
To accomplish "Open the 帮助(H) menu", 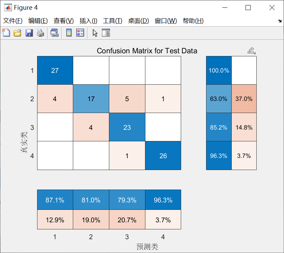I will pos(193,21).
